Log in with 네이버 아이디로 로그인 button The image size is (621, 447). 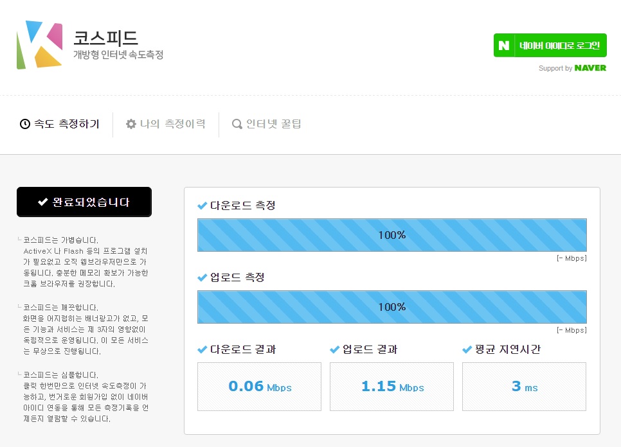coord(550,46)
